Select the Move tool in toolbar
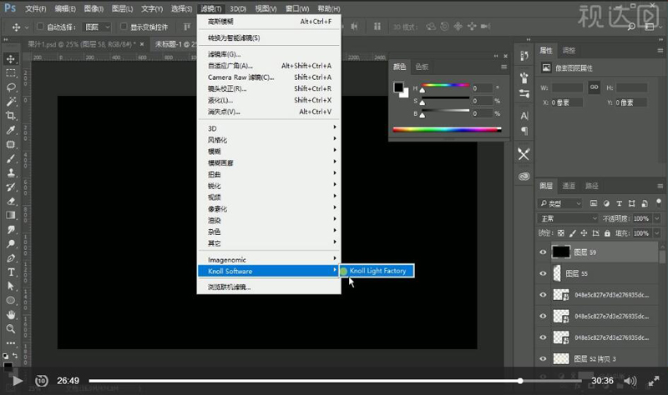 click(x=11, y=58)
